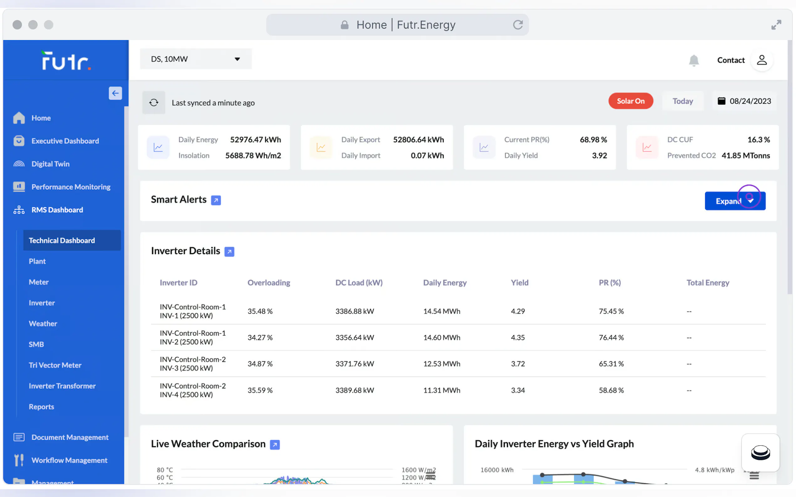Collapse sidebar with back arrow icon

(115, 93)
